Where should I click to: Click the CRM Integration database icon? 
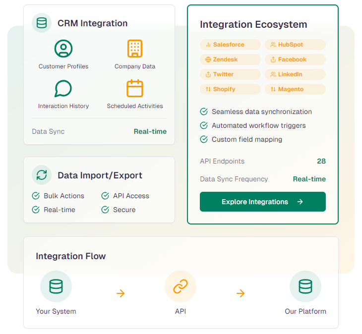[x=42, y=23]
